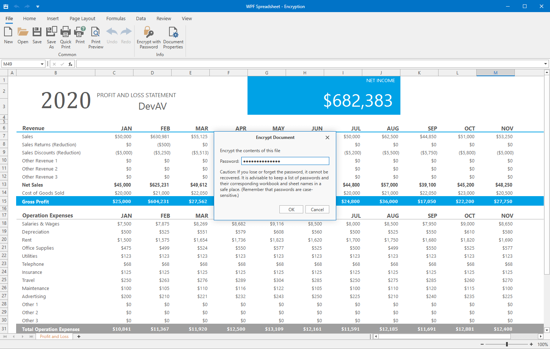This screenshot has width=550, height=349.
Task: Click the zoom slider handle
Action: [x=507, y=344]
